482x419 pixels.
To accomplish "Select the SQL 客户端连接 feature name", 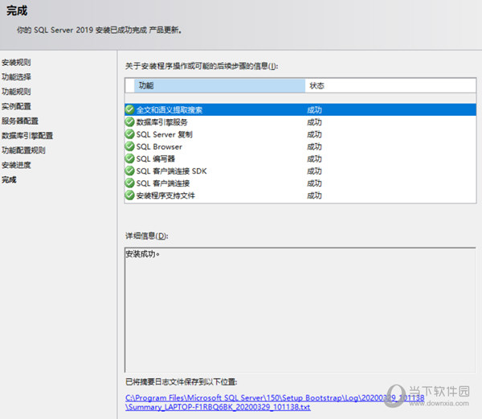I will (163, 183).
